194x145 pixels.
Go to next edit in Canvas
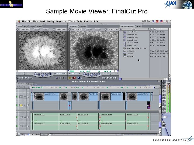coord(99,74)
